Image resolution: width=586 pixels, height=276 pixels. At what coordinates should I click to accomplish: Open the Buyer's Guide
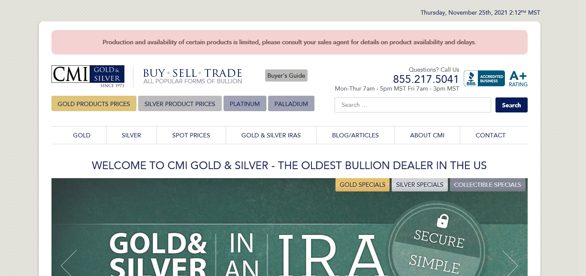286,76
